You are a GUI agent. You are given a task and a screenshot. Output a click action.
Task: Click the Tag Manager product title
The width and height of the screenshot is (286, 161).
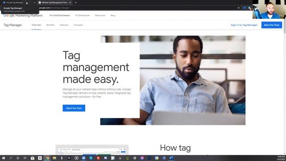pos(13,25)
